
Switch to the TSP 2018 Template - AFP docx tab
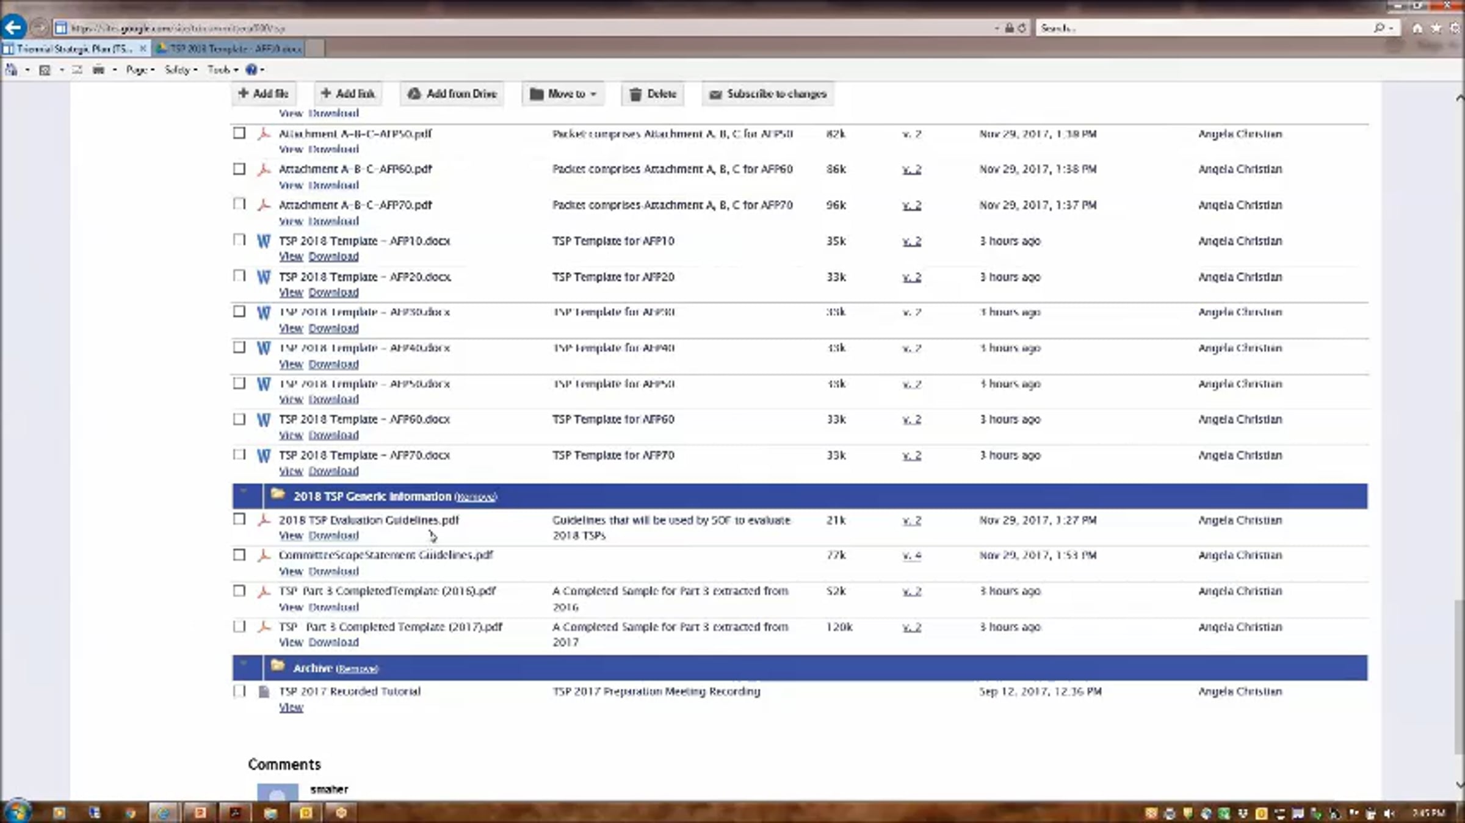click(228, 48)
